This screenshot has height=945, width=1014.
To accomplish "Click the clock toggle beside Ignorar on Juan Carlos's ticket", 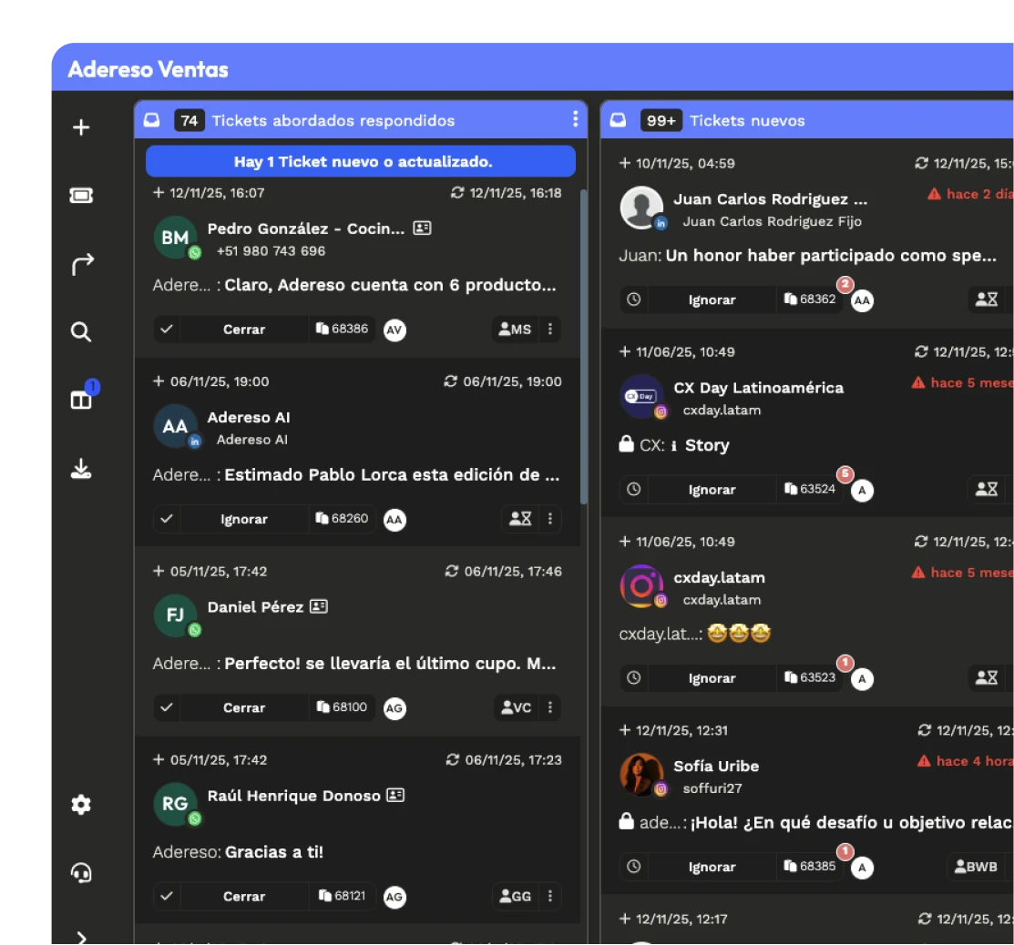I will 632,300.
